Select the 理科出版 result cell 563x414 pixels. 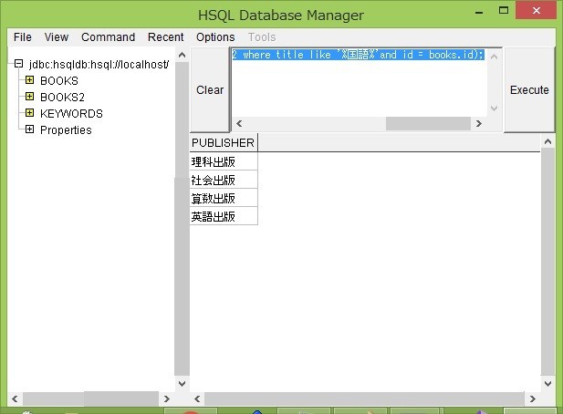(224, 161)
